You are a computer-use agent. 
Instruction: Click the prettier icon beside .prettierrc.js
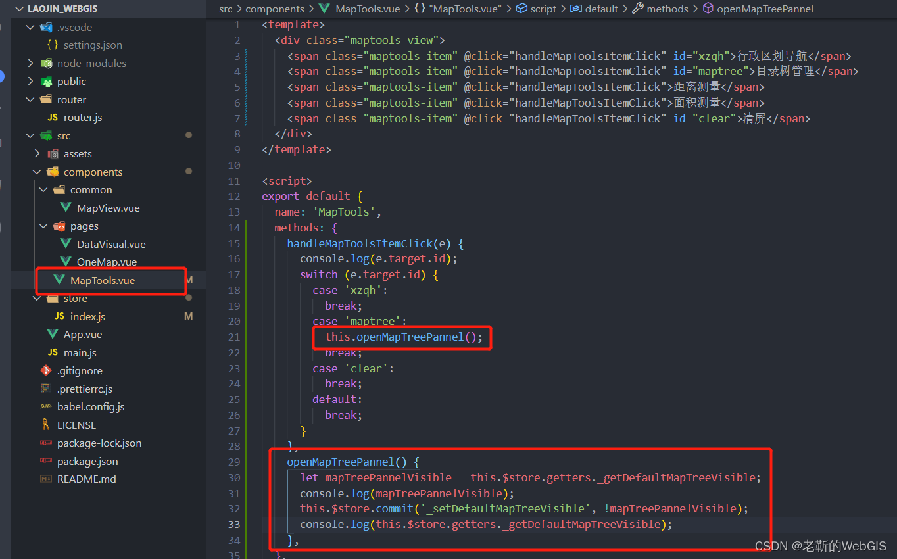tap(46, 389)
